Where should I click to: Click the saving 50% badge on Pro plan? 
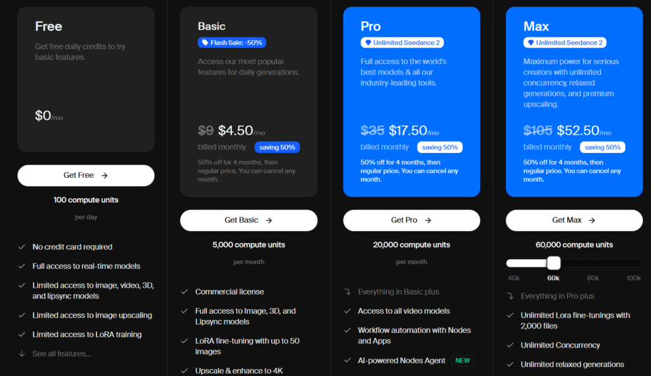pyautogui.click(x=440, y=147)
